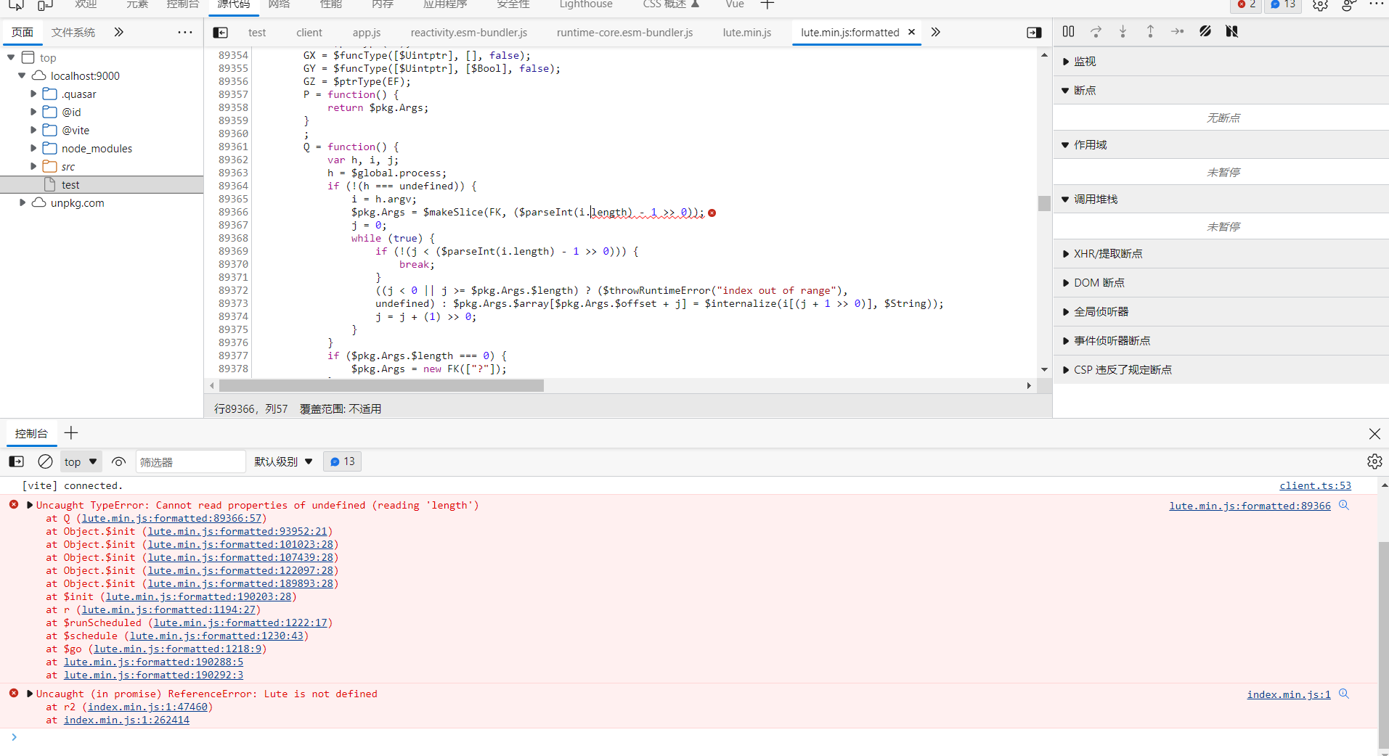Click the step over function icon
This screenshot has width=1389, height=756.
[1096, 32]
